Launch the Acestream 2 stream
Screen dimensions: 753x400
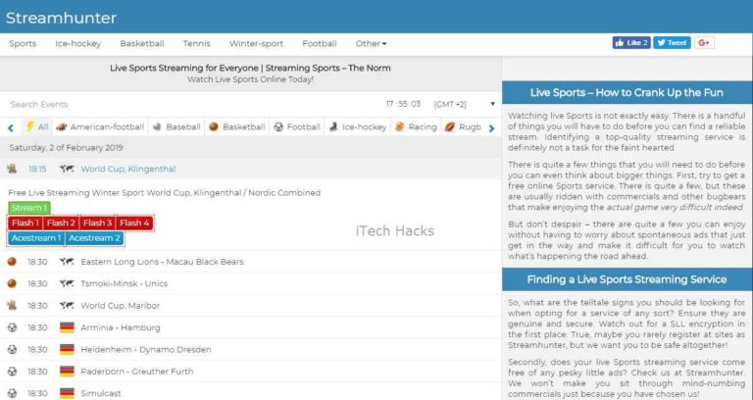pyautogui.click(x=95, y=238)
